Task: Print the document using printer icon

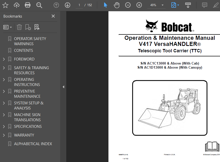Action: (28, 5)
